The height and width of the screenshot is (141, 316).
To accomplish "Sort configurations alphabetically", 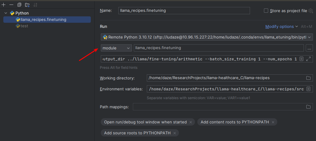I will coord(35,5).
